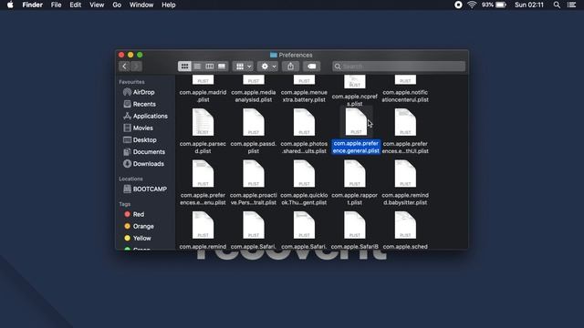Open Desktop in the sidebar
The width and height of the screenshot is (584, 328).
[144, 139]
